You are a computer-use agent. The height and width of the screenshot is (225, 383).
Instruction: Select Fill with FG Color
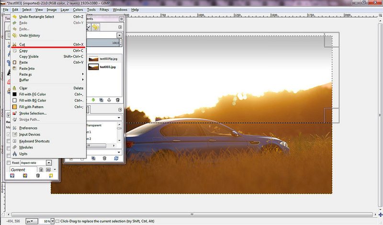pyautogui.click(x=48, y=94)
